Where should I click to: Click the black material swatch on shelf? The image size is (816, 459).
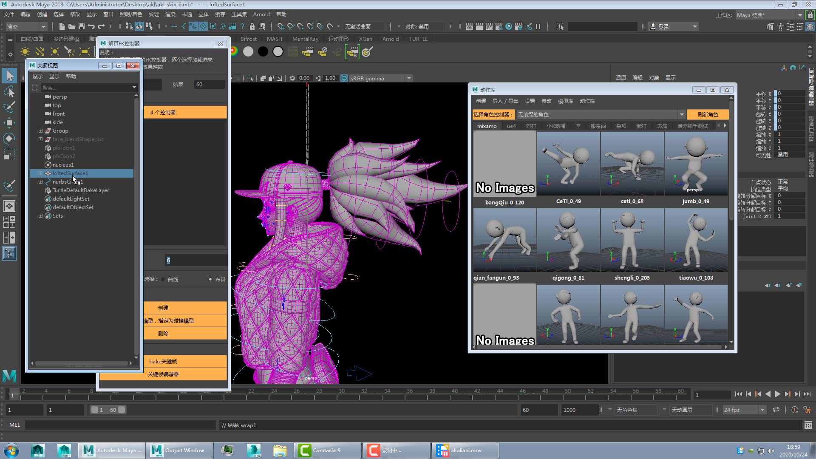pos(263,52)
